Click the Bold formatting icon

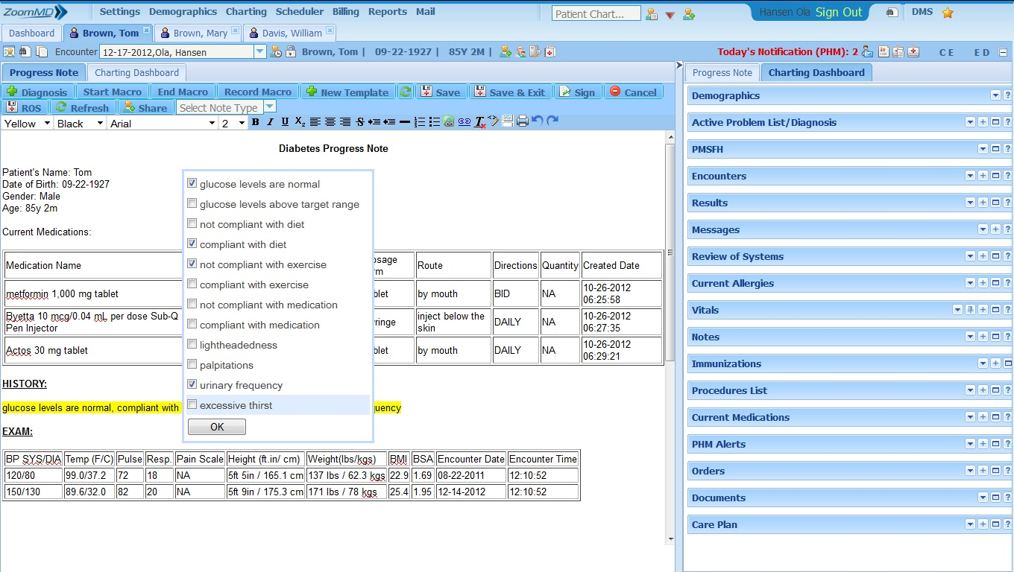pos(255,123)
